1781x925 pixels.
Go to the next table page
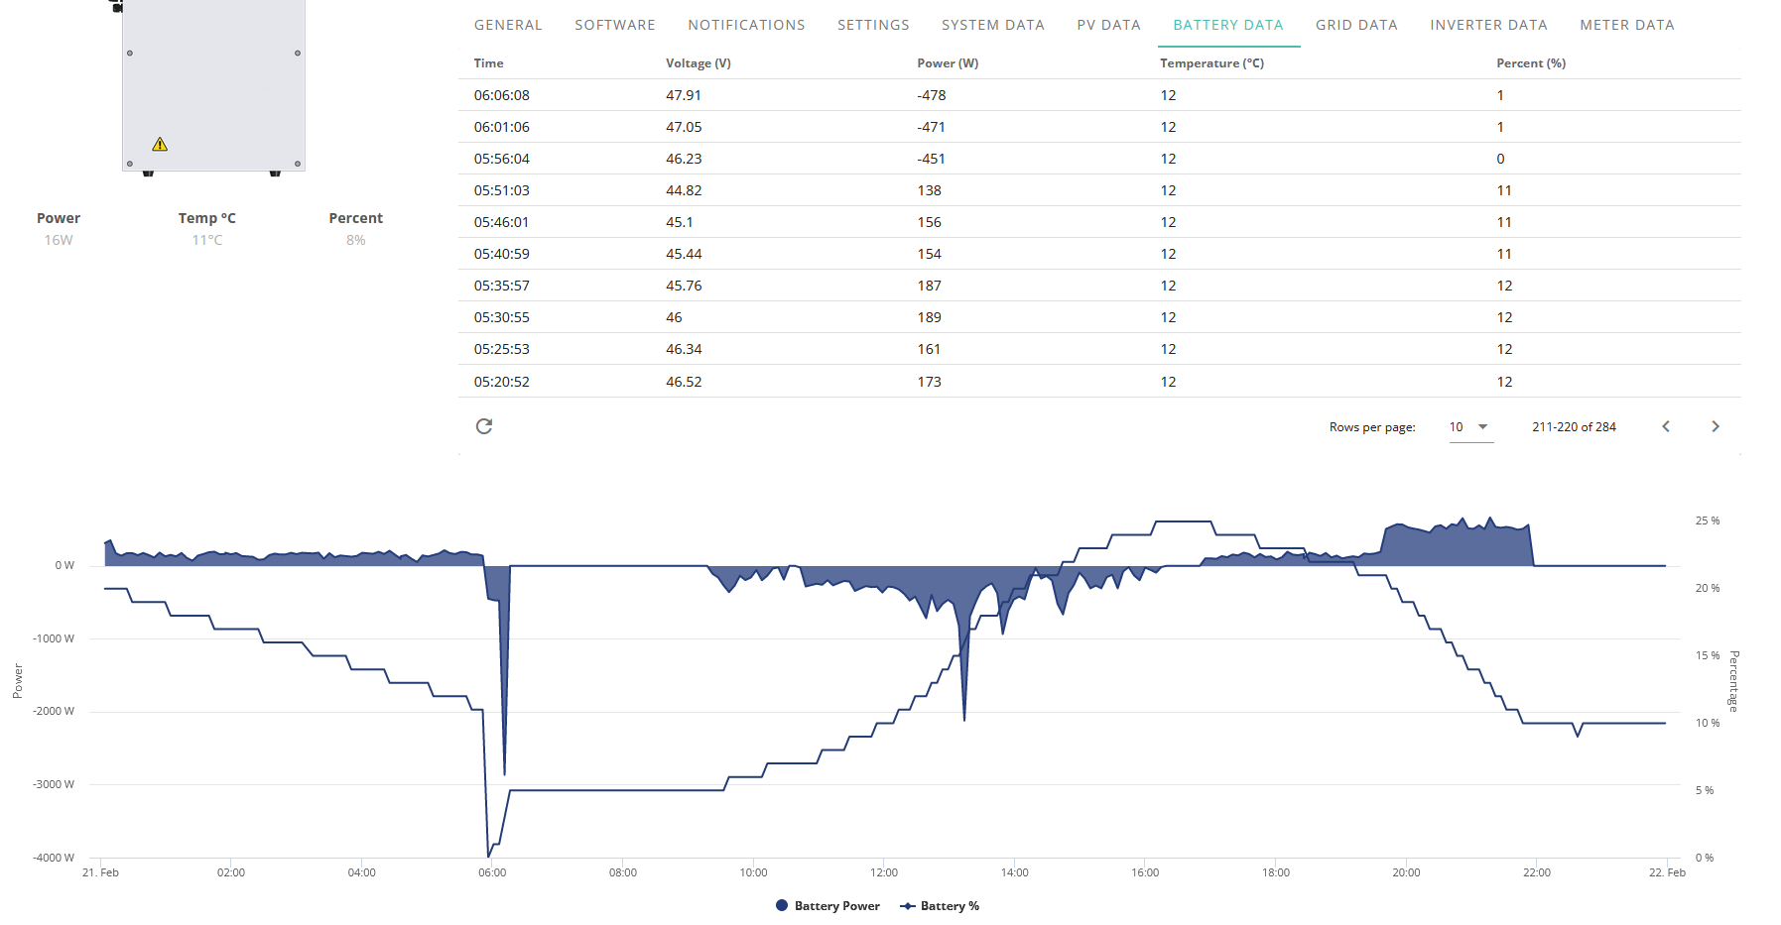pyautogui.click(x=1716, y=426)
